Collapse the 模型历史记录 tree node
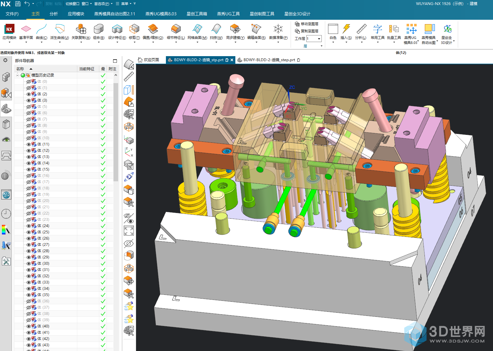This screenshot has height=351, width=493. click(18, 75)
